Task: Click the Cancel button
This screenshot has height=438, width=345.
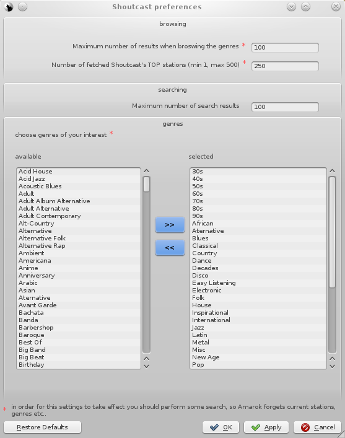Action: point(317,427)
